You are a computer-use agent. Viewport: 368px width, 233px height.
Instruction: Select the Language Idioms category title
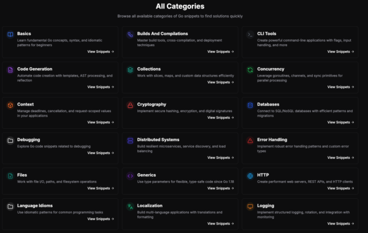[x=35, y=206]
